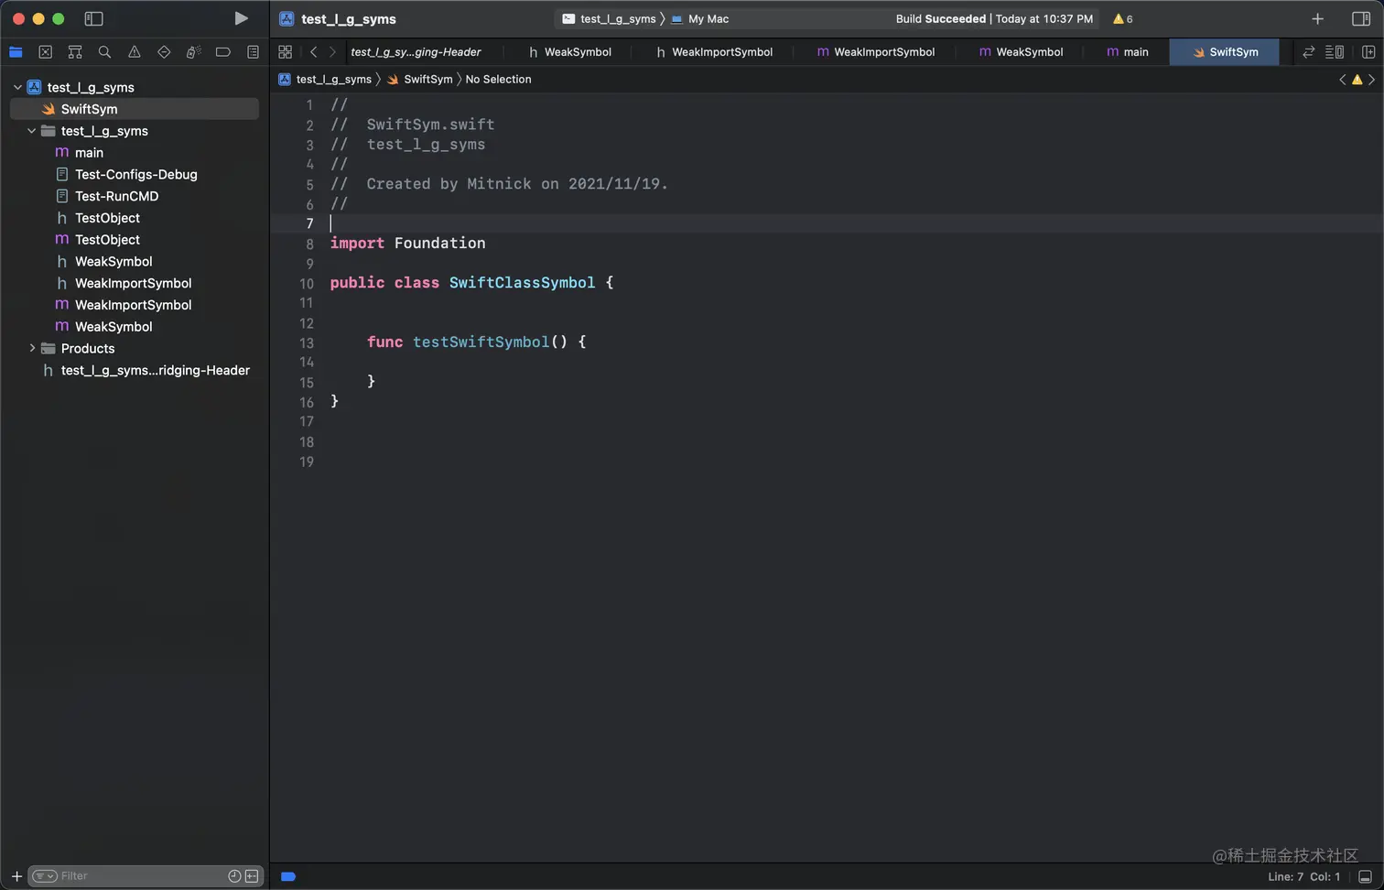
Task: Toggle source-control status filter
Action: pyautogui.click(x=252, y=876)
